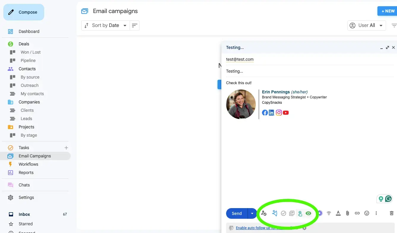Click the templates icon in compose toolbar
397x233 pixels.
click(292, 213)
